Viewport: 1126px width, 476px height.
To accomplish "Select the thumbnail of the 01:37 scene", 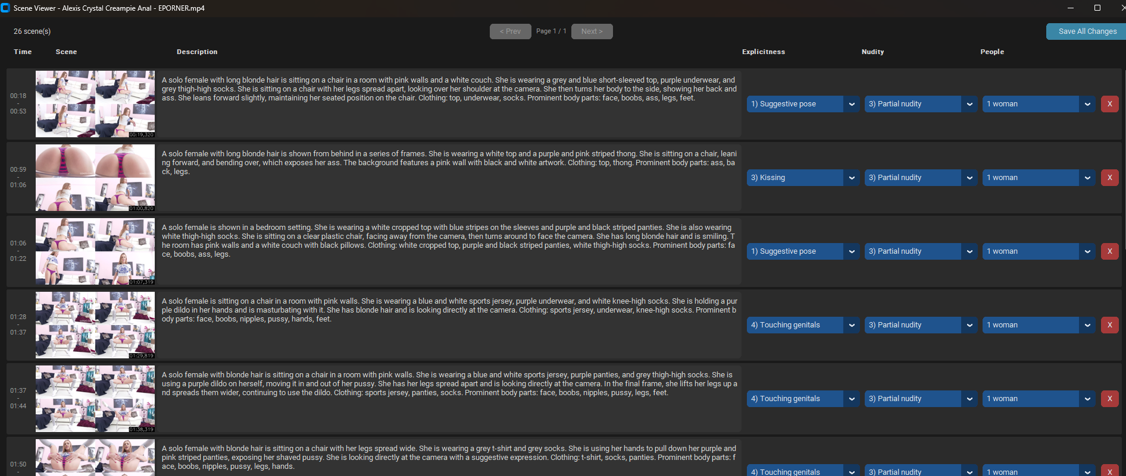I will tap(95, 399).
